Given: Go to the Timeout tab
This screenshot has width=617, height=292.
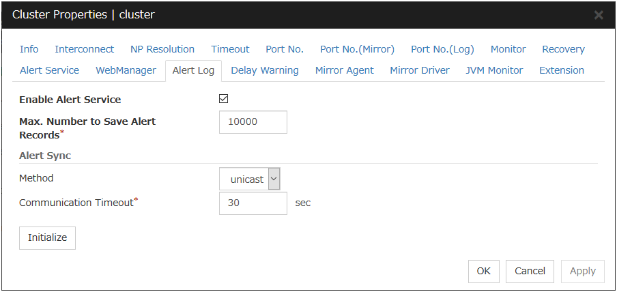Looking at the screenshot, I should (x=230, y=49).
